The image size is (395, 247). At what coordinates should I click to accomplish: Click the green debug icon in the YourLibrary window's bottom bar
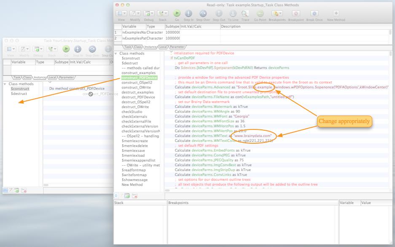tap(16, 191)
